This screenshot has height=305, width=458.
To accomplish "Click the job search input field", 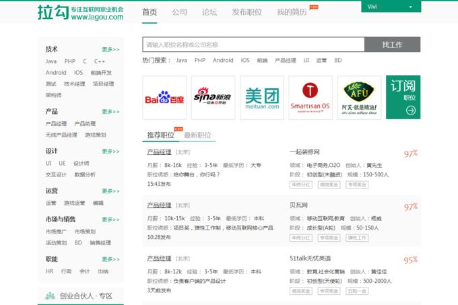I will [x=253, y=44].
